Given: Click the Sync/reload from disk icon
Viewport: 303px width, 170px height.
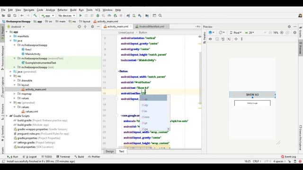Looking at the screenshot, I should (x=15, y=16).
